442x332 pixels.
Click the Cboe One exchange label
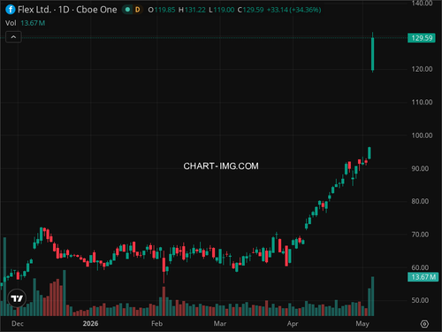(96, 10)
